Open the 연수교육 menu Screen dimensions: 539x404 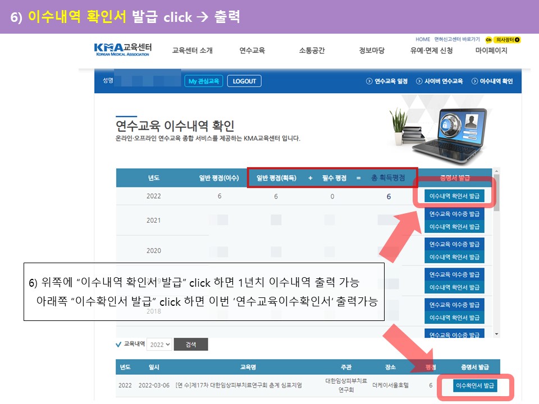point(252,50)
